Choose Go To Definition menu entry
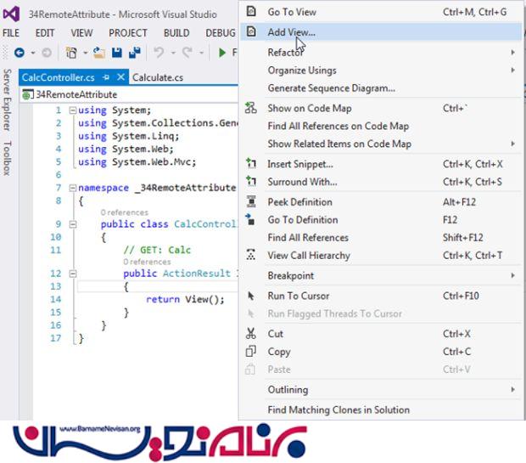 pyautogui.click(x=302, y=220)
